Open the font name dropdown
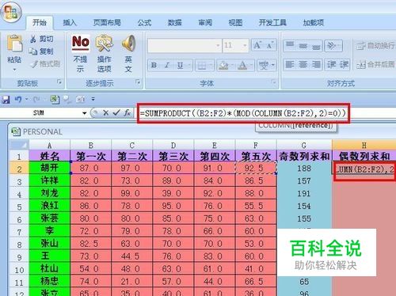This screenshot has height=296, width=396. point(218,46)
